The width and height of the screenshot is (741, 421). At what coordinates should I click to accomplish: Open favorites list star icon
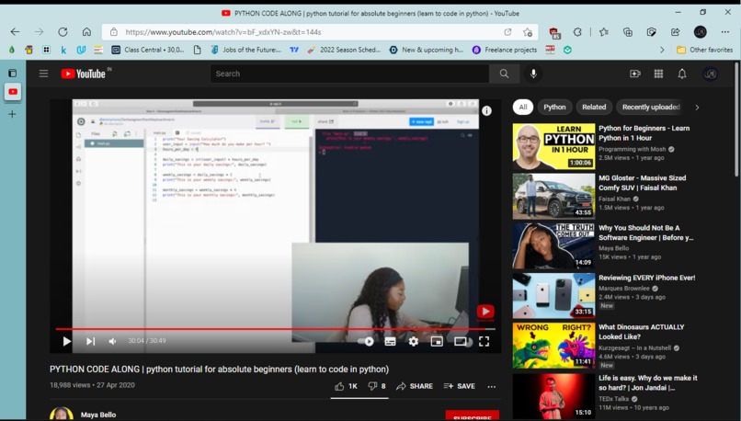tap(603, 31)
